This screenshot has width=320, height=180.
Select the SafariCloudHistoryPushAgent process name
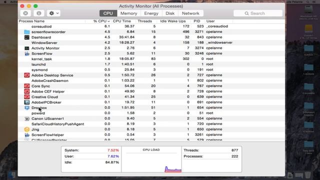(x=58, y=124)
